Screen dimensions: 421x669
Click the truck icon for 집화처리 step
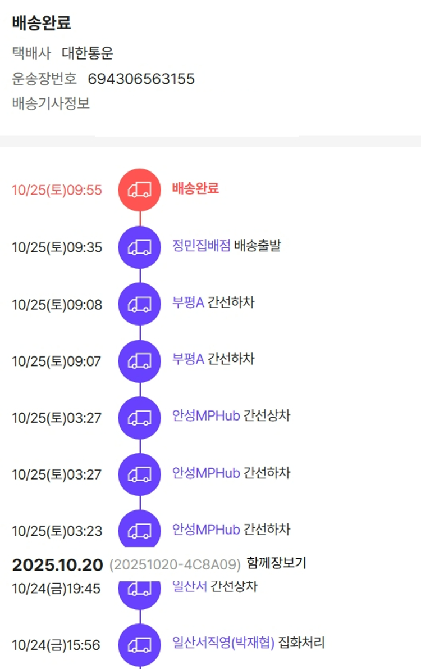[140, 645]
